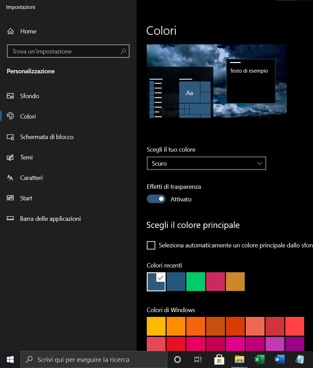This screenshot has height=368, width=313.
Task: Choose the third Windows color, orange-red
Action: pyautogui.click(x=196, y=326)
